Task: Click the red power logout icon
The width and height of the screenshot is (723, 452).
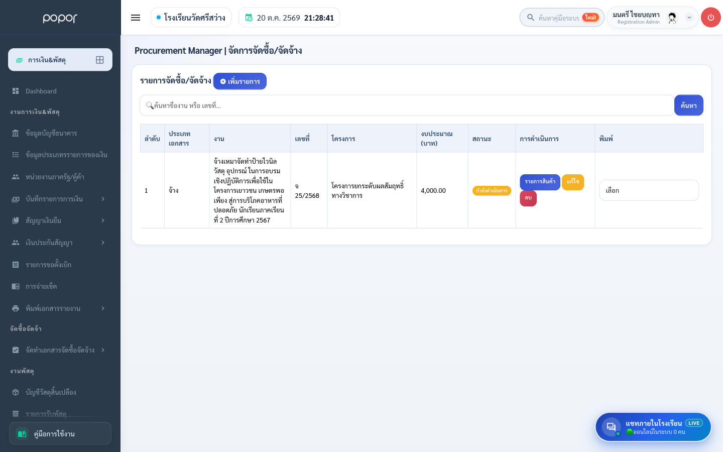Action: 710,18
